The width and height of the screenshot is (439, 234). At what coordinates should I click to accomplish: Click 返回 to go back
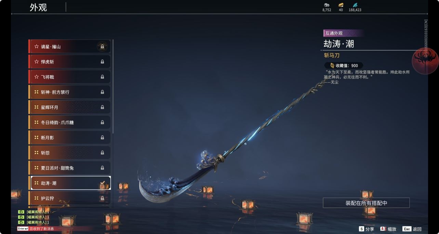point(412,229)
